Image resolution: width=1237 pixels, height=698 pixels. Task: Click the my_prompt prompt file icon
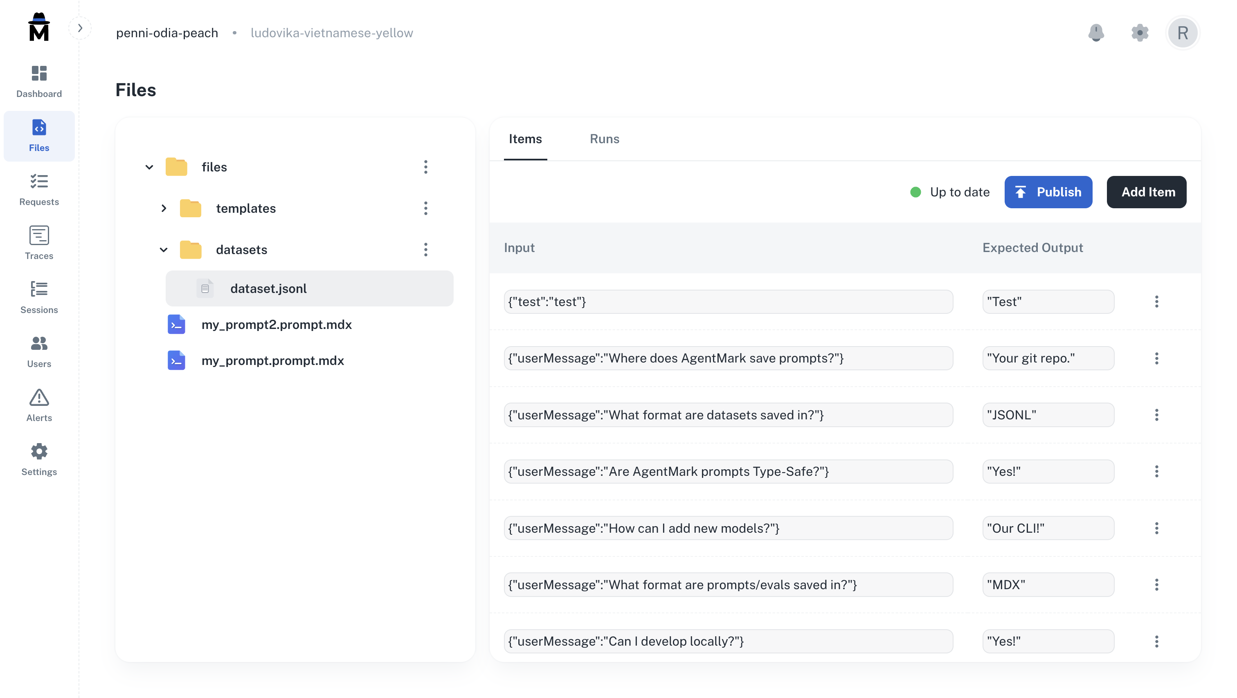(x=176, y=361)
